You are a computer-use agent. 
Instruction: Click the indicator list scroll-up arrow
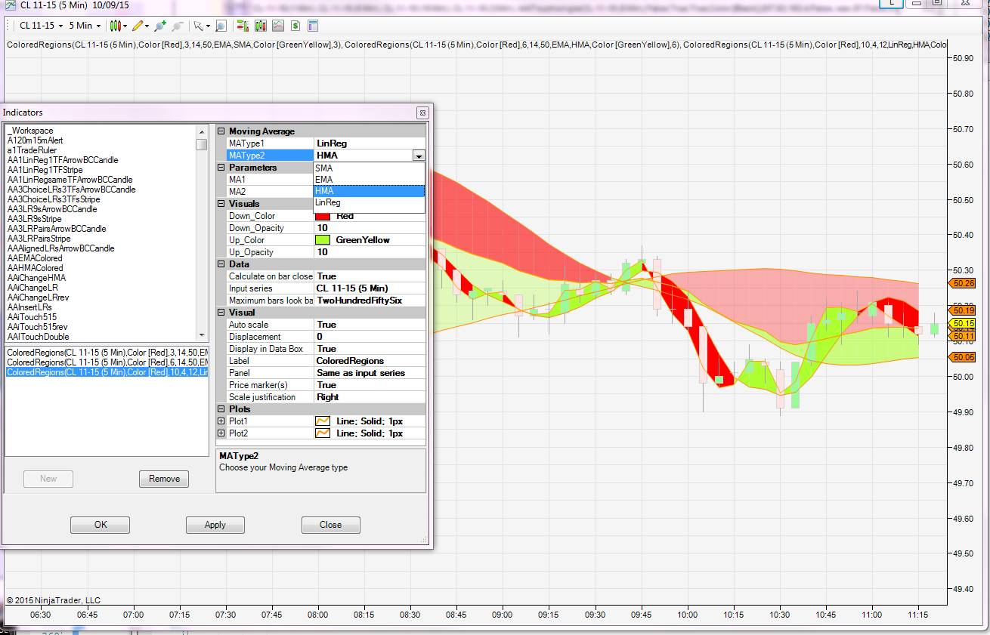[x=201, y=131]
